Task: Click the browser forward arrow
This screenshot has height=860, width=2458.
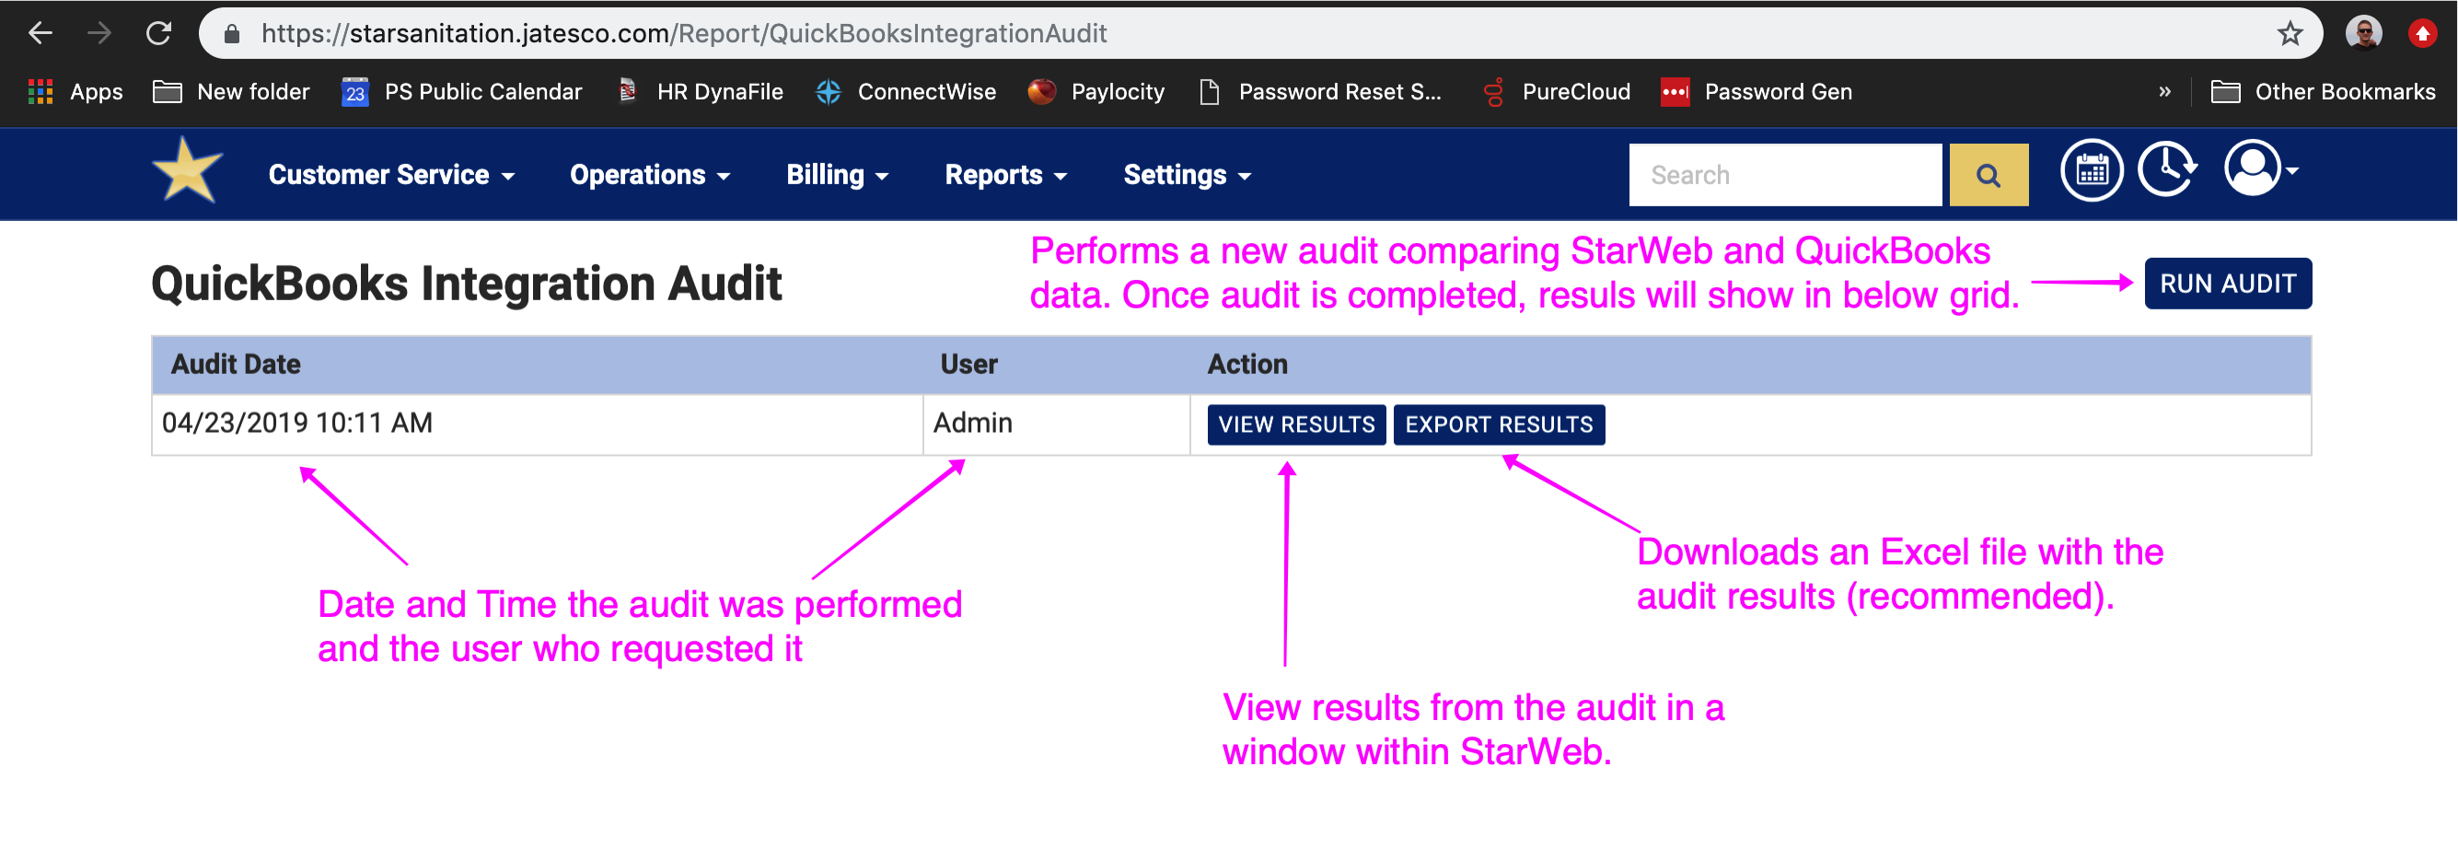Action: [x=99, y=33]
